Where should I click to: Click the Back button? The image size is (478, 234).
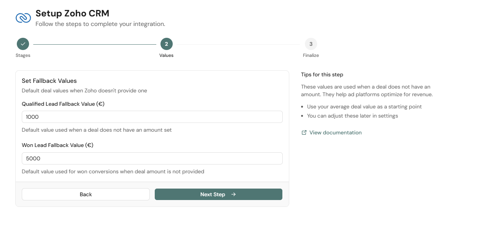(86, 194)
